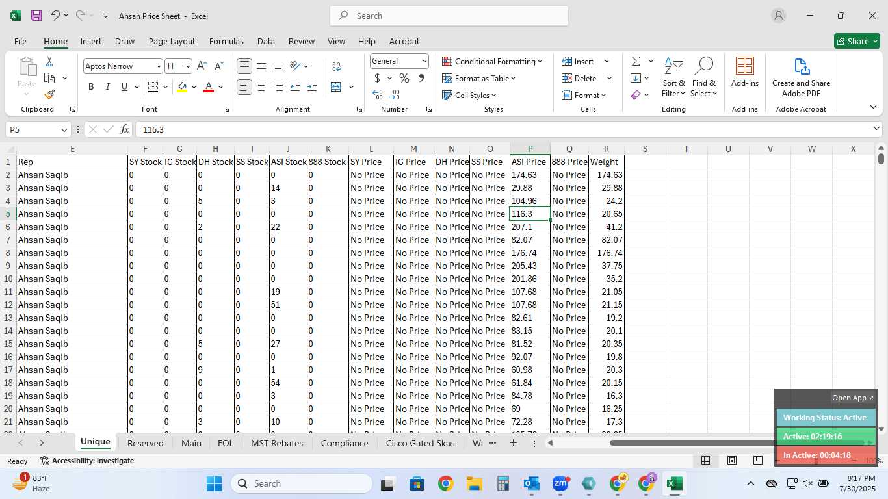Open the Sort & Filter dropdown
Image resolution: width=888 pixels, height=499 pixels.
tap(673, 77)
